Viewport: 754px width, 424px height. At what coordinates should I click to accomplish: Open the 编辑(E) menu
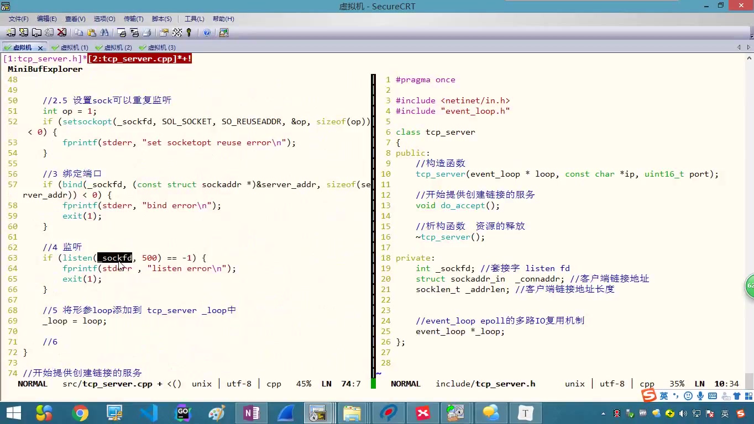(x=47, y=19)
